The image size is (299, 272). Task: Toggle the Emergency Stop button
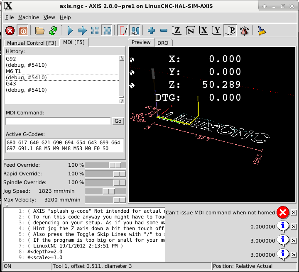click(10, 30)
